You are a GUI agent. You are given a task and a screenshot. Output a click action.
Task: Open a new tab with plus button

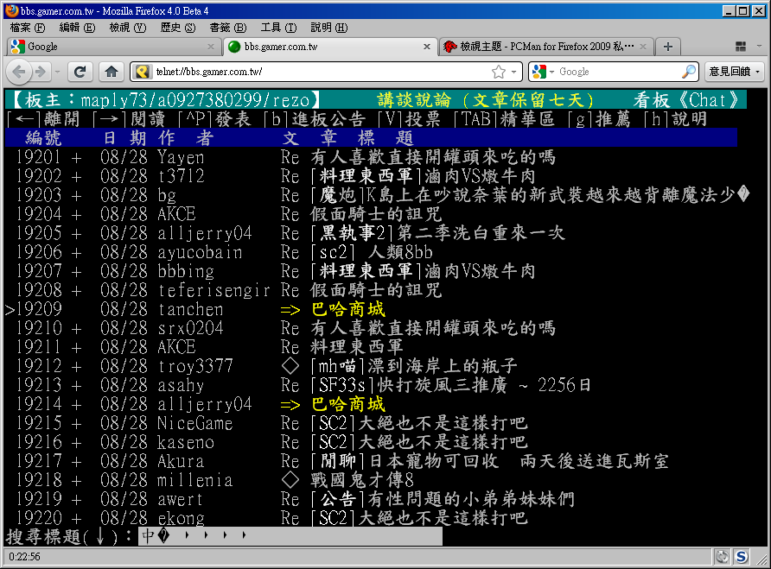click(668, 47)
